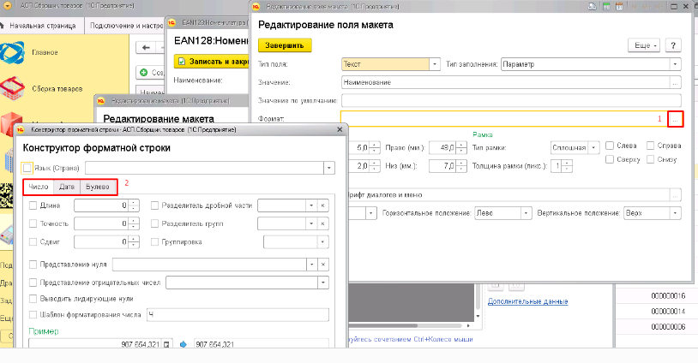Click the help question mark button
The height and width of the screenshot is (363, 698).
[673, 45]
